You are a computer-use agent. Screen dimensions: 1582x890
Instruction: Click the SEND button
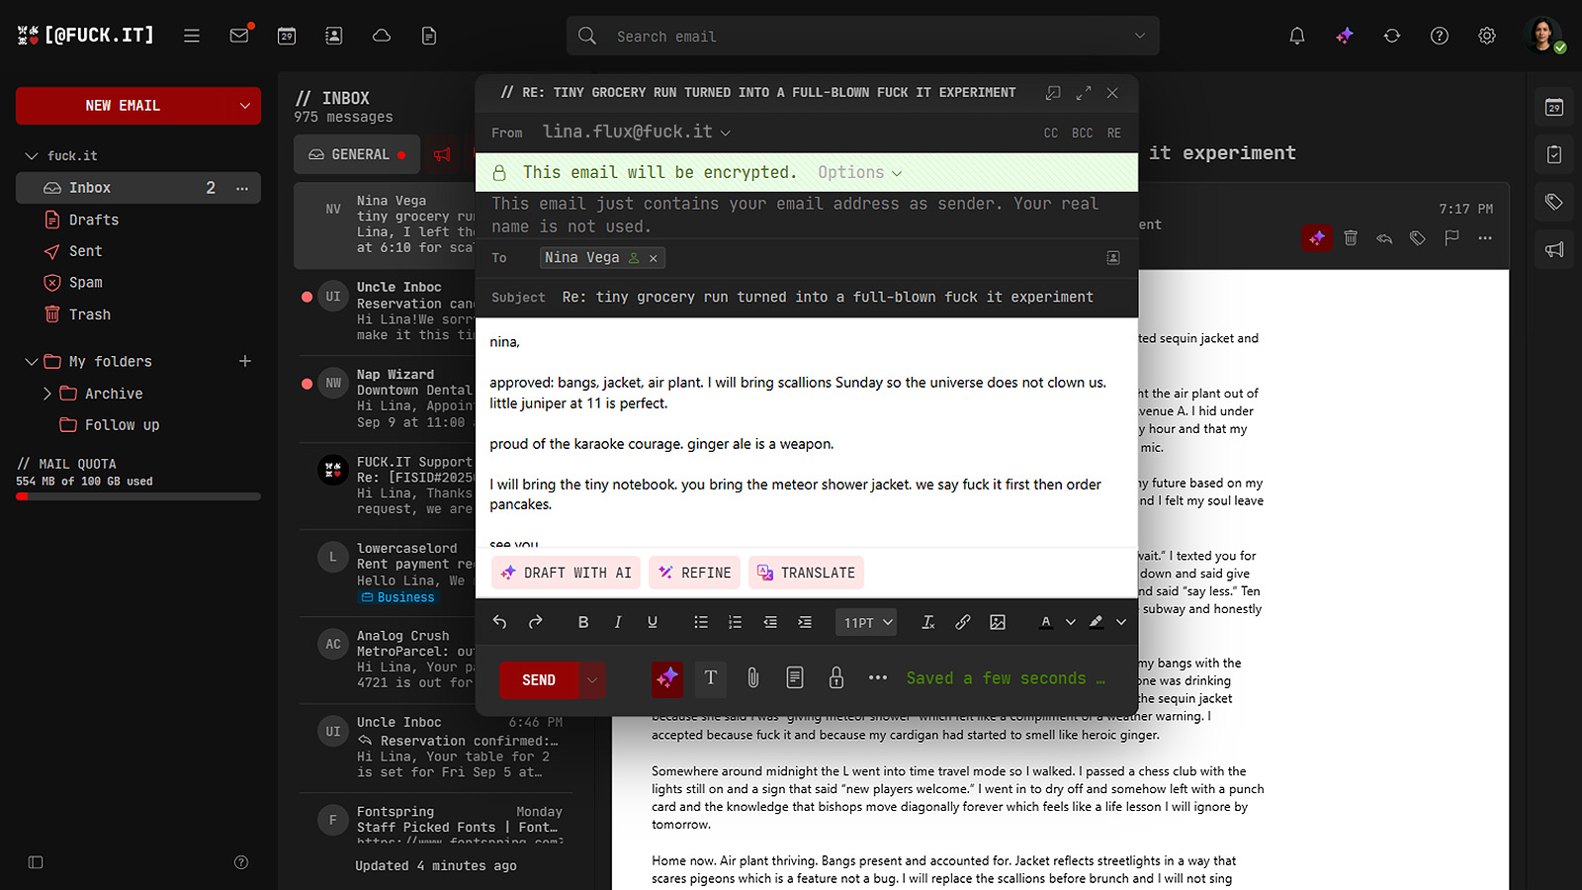coord(539,679)
